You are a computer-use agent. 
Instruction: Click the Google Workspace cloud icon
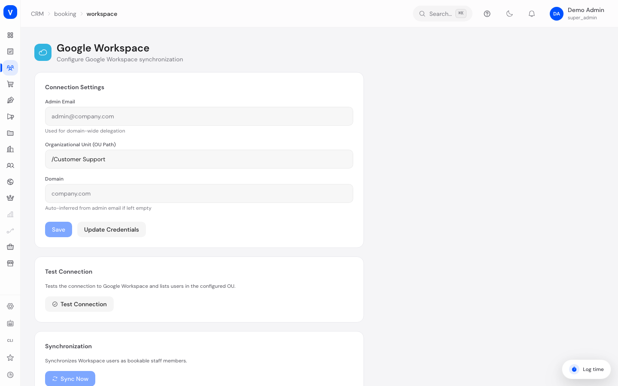(x=43, y=52)
